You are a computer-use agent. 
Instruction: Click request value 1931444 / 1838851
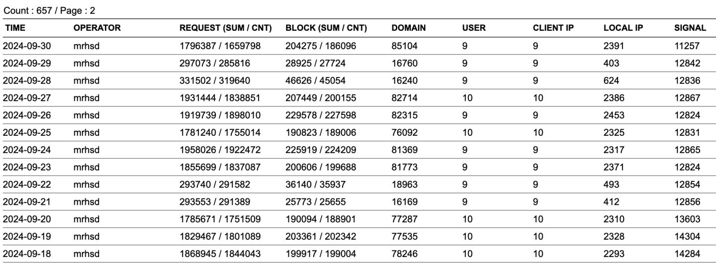221,97
